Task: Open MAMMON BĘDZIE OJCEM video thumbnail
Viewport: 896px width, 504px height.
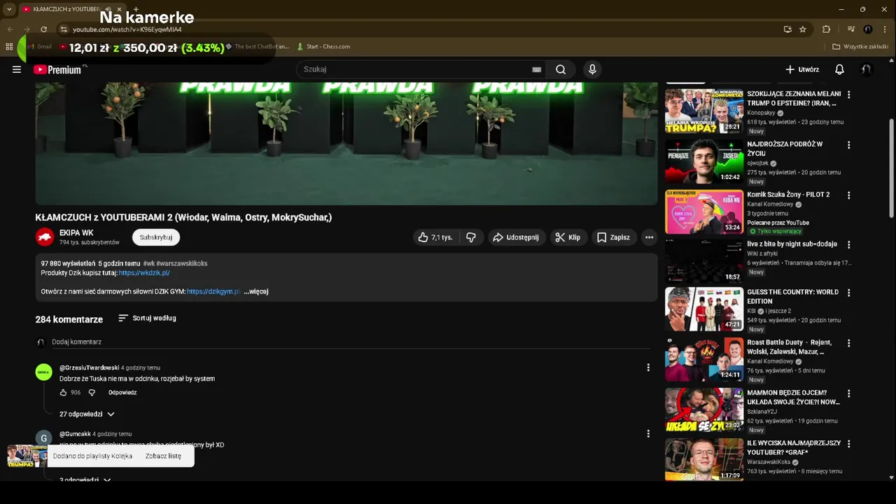Action: (704, 409)
